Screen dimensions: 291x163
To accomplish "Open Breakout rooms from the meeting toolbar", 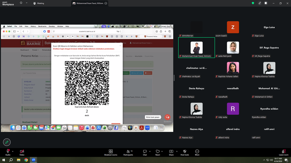I will (x=111, y=153).
